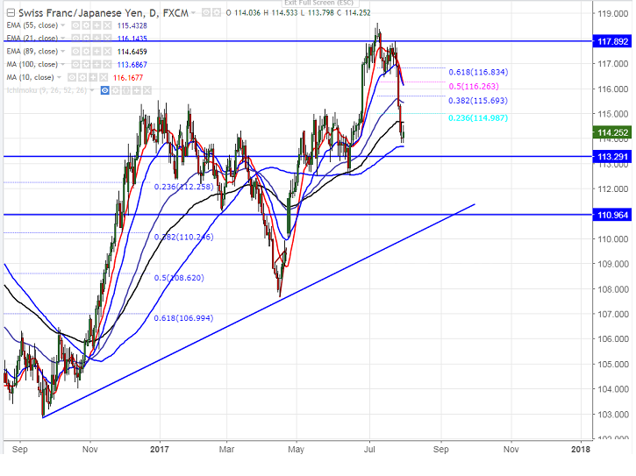
Task: Select MA (10, close) indicator label
Action: pos(30,77)
